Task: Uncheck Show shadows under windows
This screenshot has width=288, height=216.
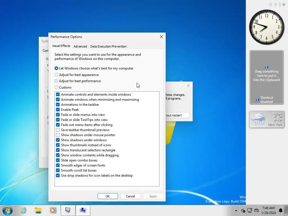Action: 58,140
